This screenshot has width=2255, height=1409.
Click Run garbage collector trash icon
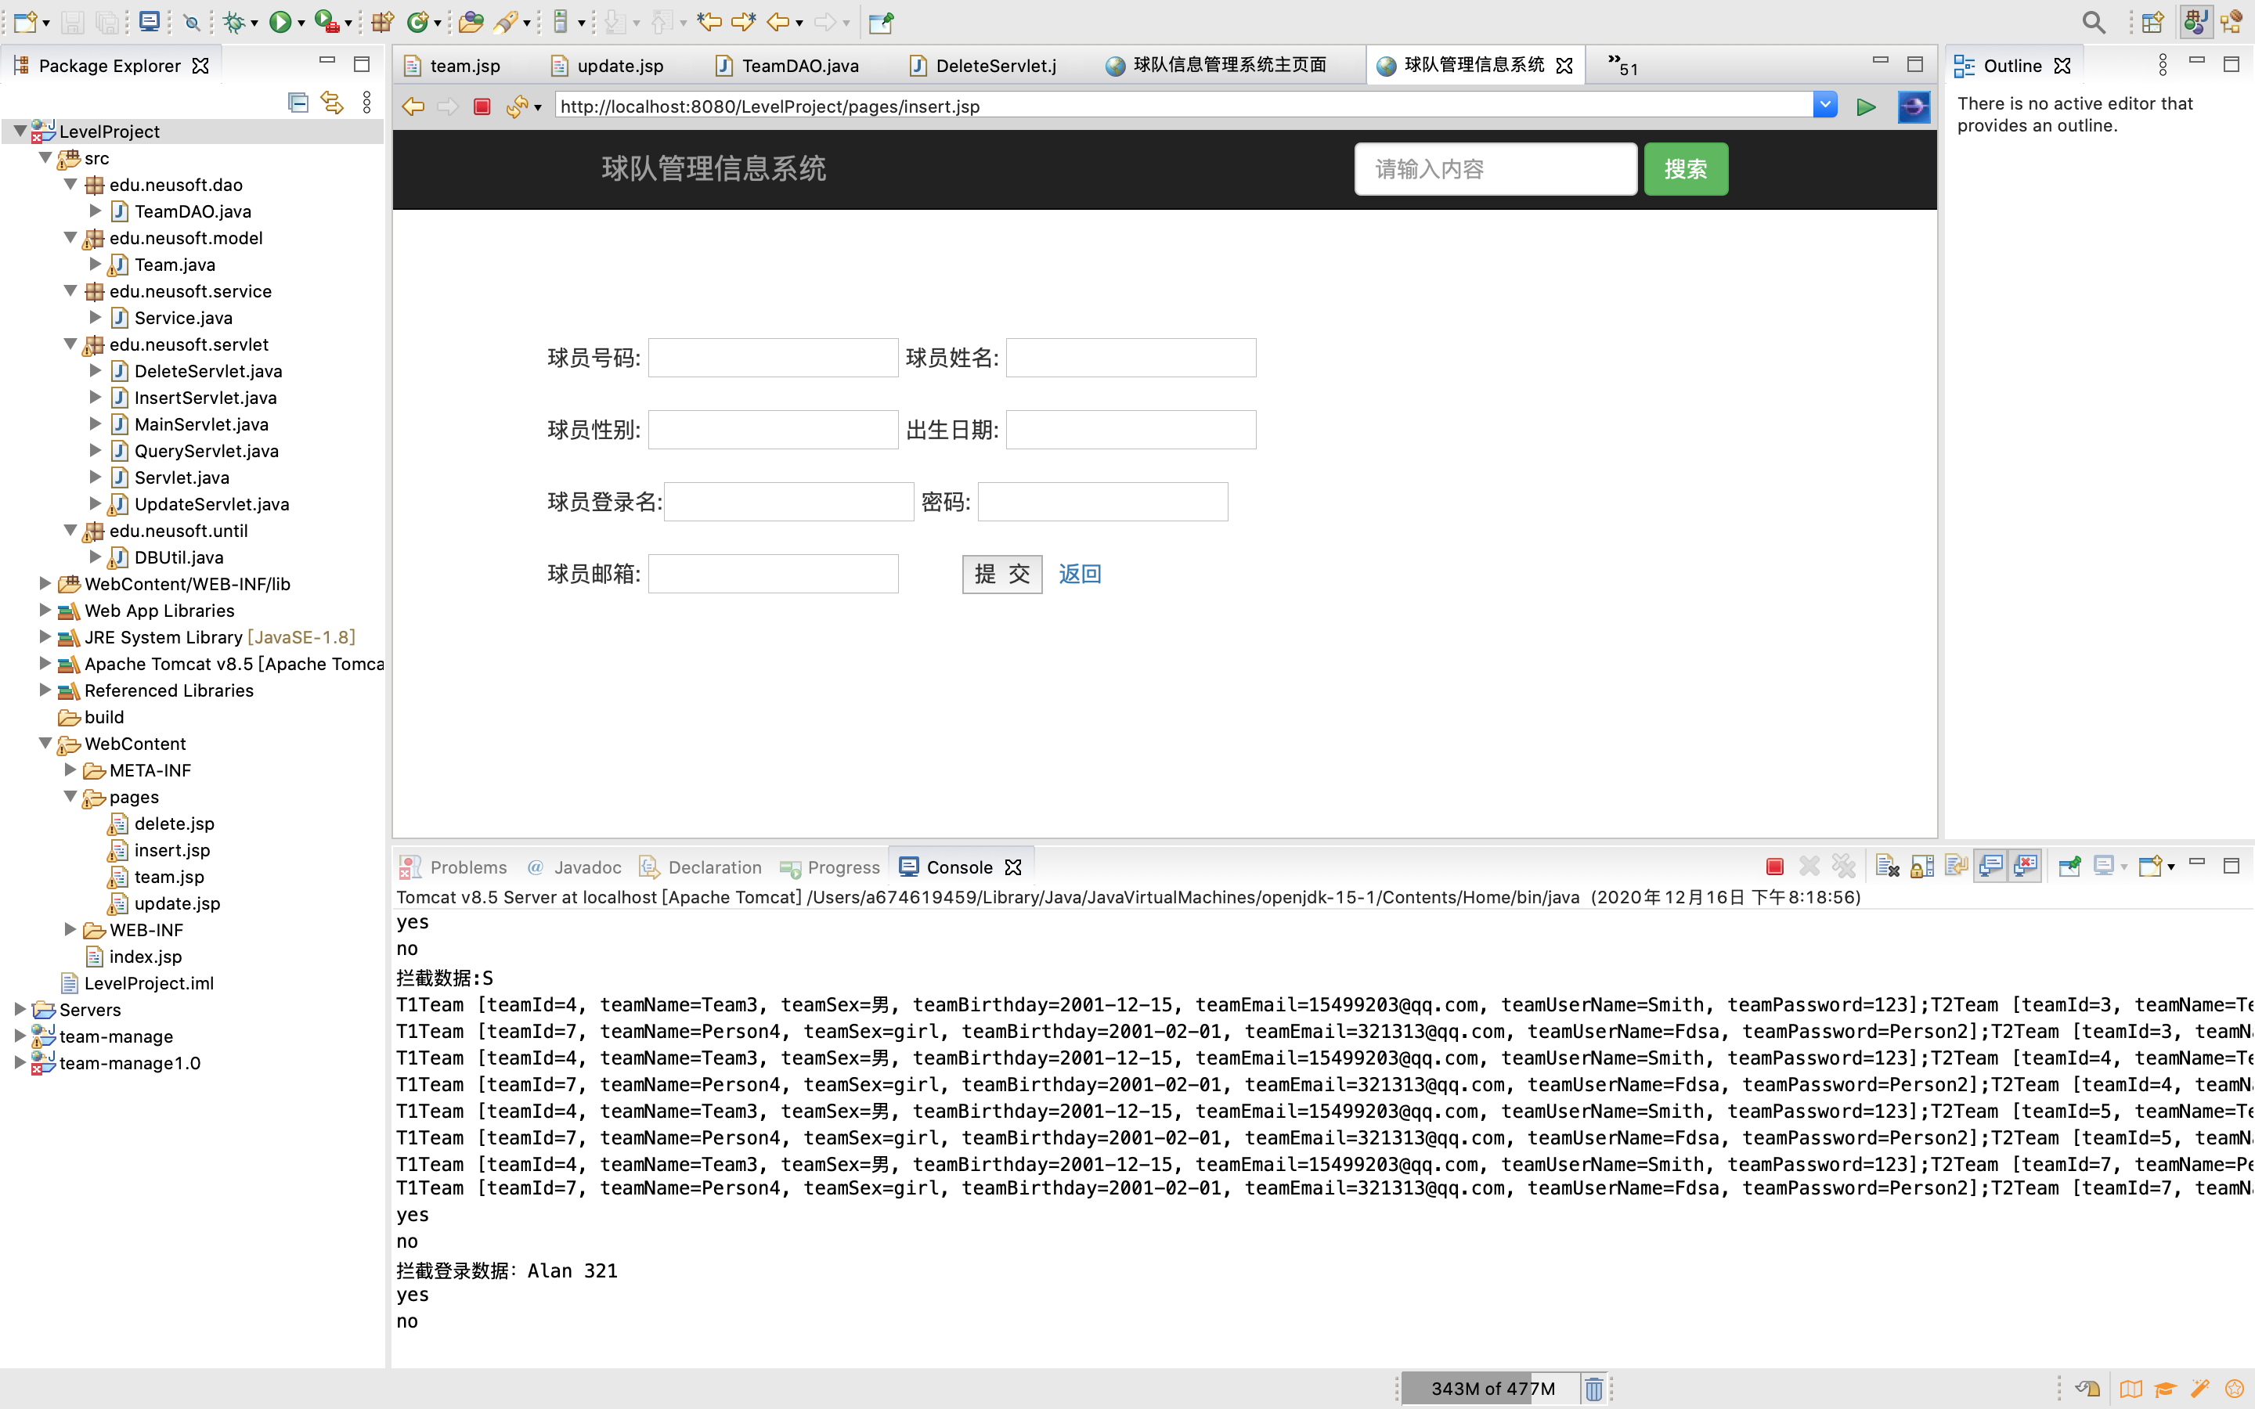pos(1594,1389)
